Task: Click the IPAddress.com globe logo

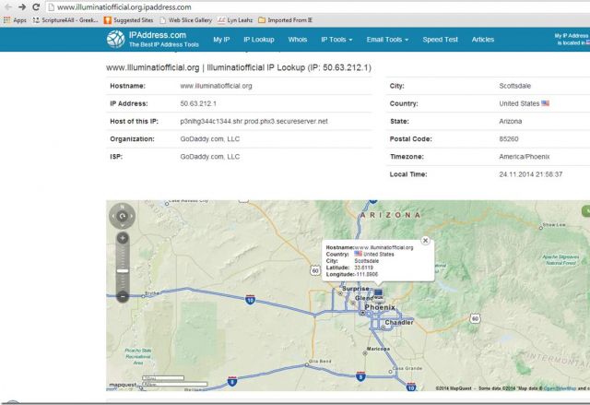Action: [x=115, y=39]
